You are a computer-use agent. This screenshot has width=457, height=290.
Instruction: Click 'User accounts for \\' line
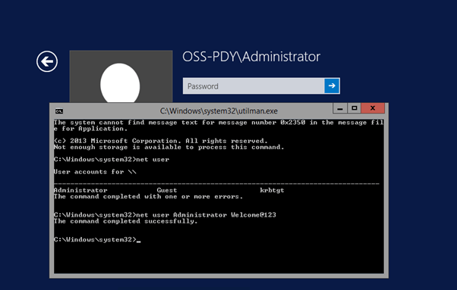[x=95, y=172]
